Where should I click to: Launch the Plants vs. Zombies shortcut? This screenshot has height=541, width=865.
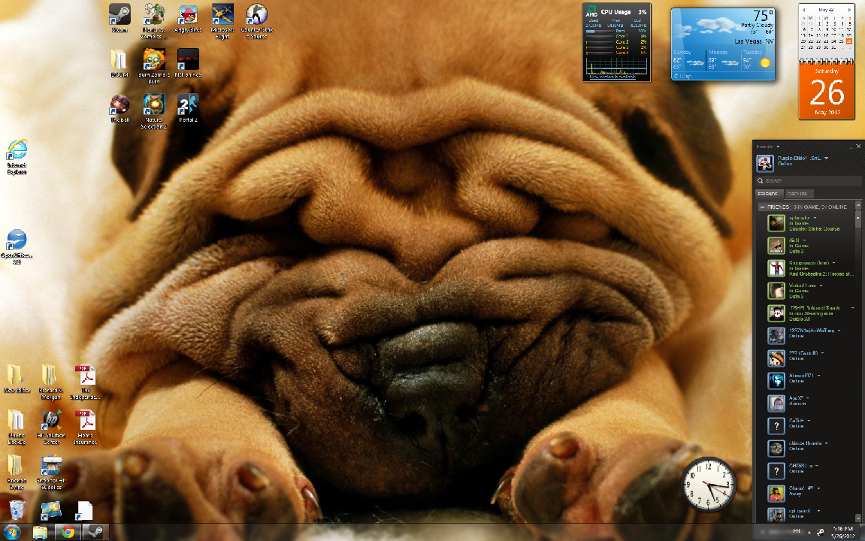(x=154, y=21)
